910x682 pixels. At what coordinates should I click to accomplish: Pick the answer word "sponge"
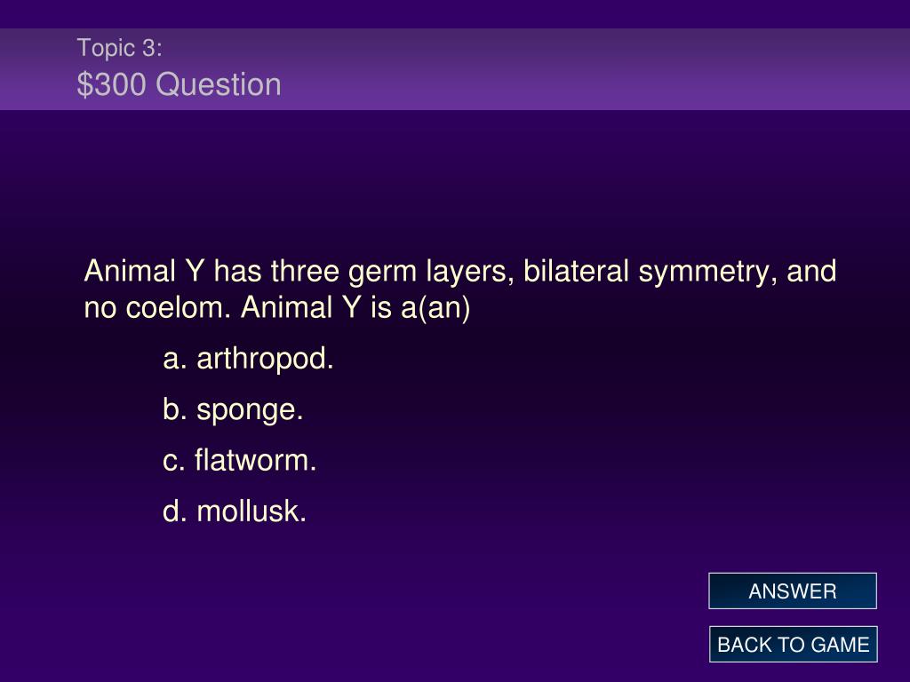click(x=247, y=410)
